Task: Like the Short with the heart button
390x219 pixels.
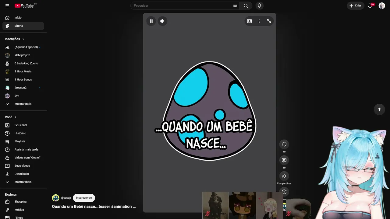Action: point(284,144)
